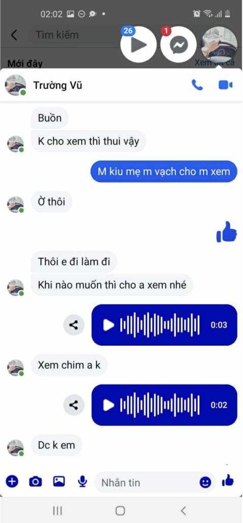The image size is (243, 523).
Task: Share the 0:02 voice message
Action: pos(74,405)
